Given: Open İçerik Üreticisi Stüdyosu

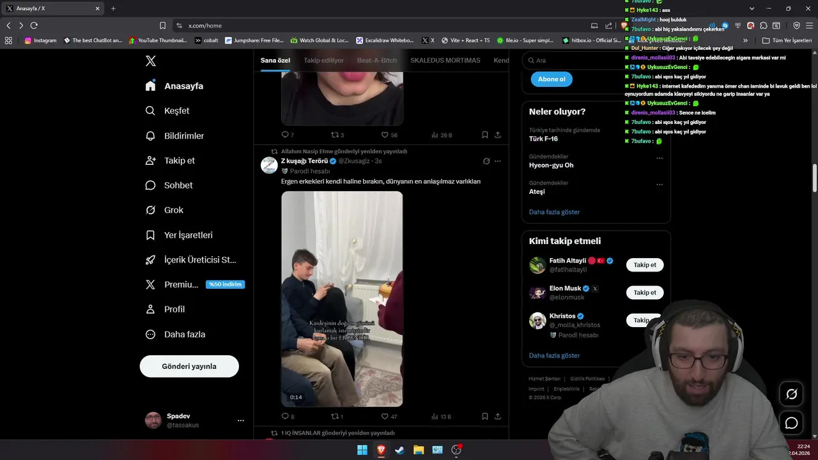Looking at the screenshot, I should [191, 260].
